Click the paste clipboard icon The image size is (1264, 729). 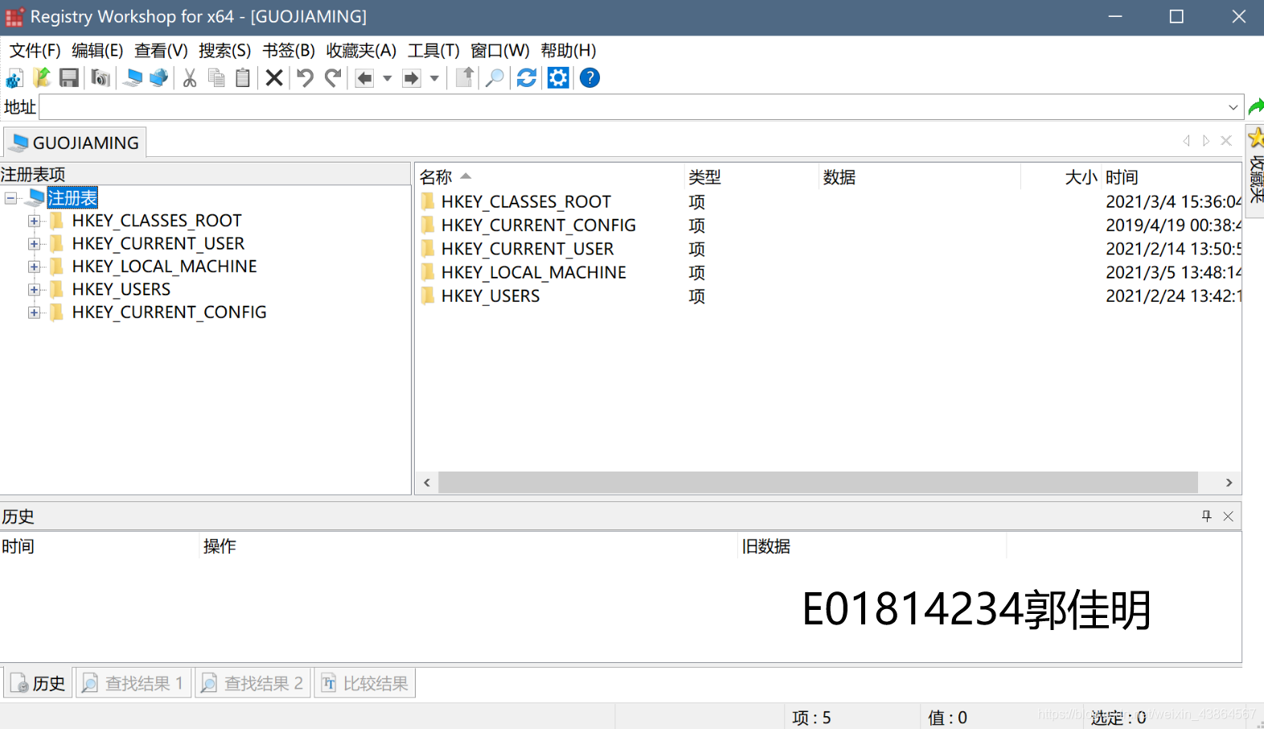[243, 78]
